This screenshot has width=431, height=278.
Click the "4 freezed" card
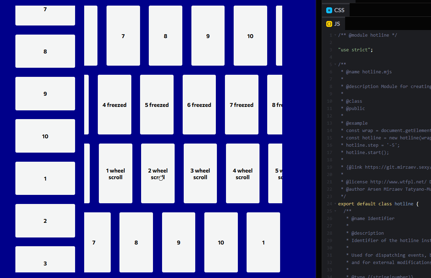tap(115, 105)
